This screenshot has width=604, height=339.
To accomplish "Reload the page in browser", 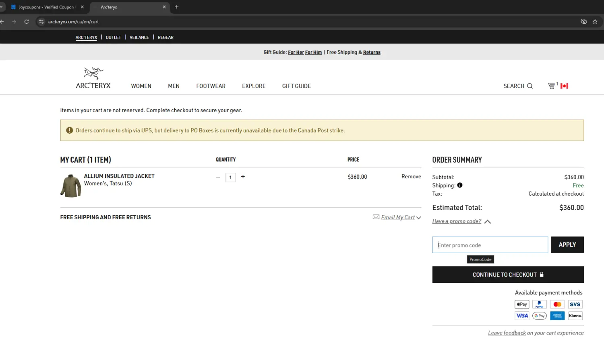I will [27, 22].
